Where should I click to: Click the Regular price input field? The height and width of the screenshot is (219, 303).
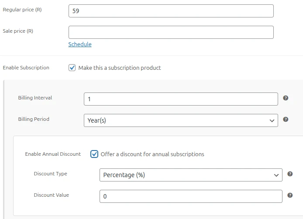pyautogui.click(x=171, y=11)
